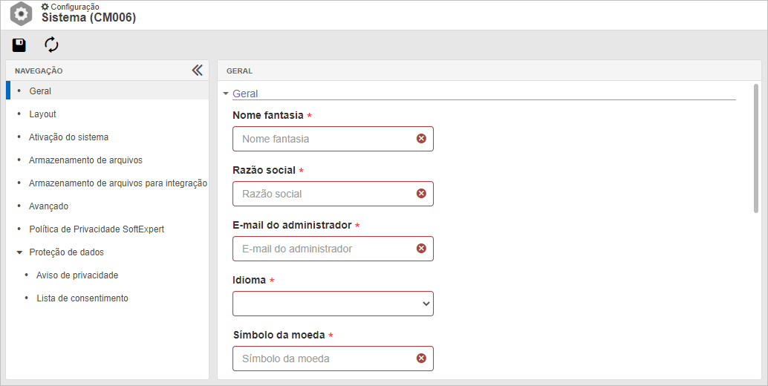This screenshot has width=768, height=386.
Task: Click the Símbolo da moeda label
Action: [279, 335]
